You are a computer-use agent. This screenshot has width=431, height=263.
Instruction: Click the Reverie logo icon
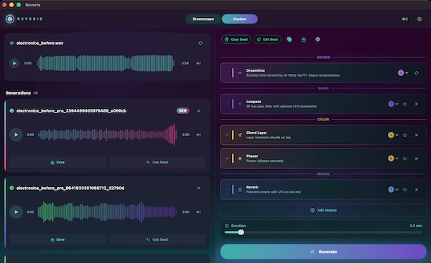point(10,19)
